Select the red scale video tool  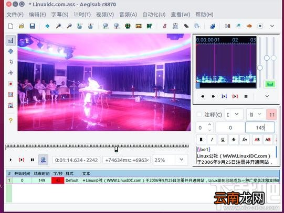point(10,84)
